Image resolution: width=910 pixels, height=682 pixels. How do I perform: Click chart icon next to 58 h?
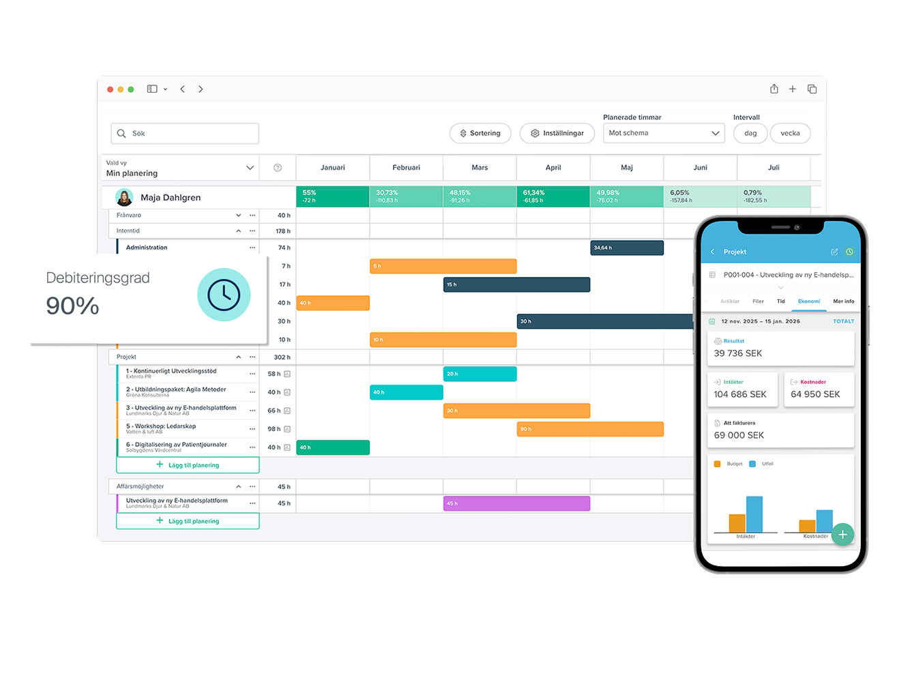click(x=287, y=374)
